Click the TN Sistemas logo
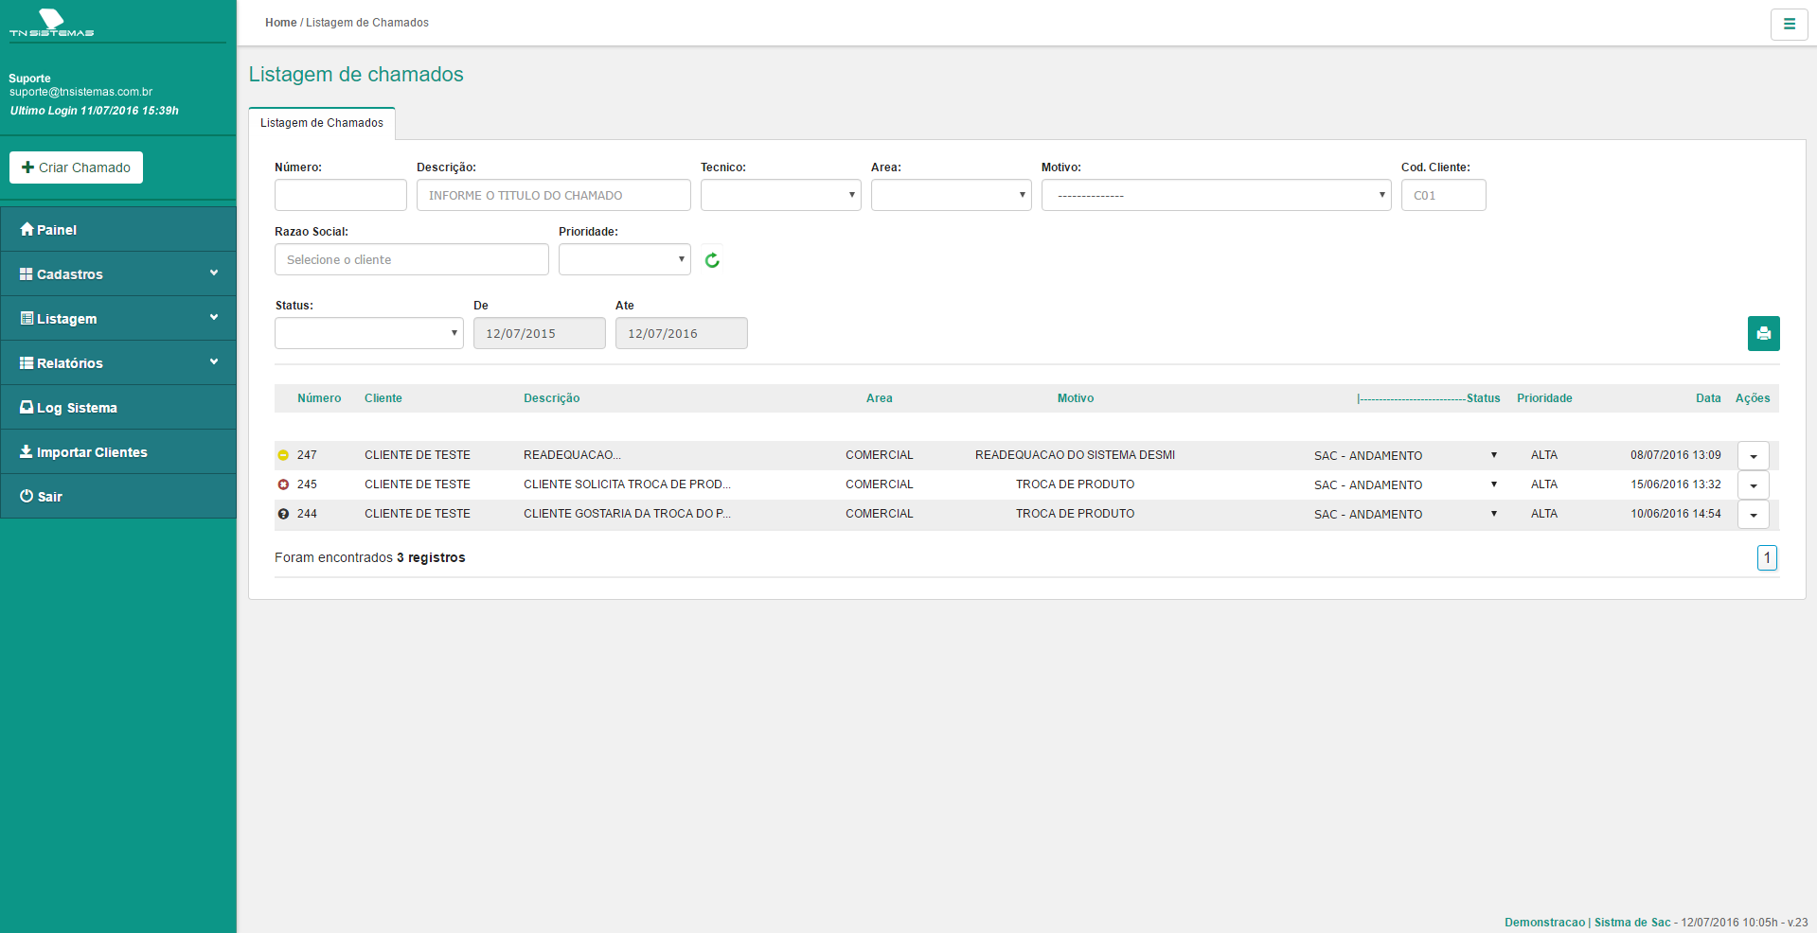Screen dimensions: 1817x933 coord(52,23)
